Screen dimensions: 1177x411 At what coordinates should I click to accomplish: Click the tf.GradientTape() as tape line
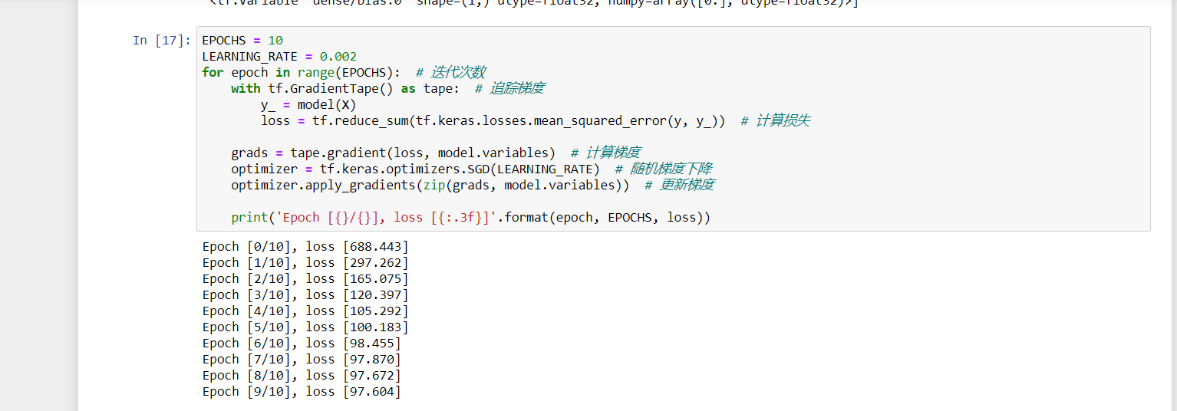pos(388,89)
